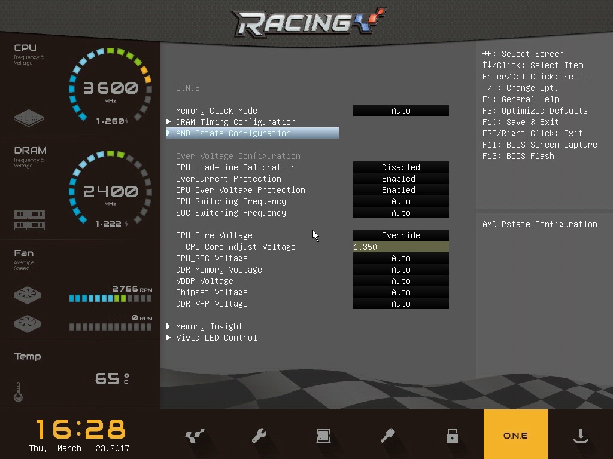The height and width of the screenshot is (459, 613).
Task: Select the O.N.E tab
Action: (x=515, y=436)
